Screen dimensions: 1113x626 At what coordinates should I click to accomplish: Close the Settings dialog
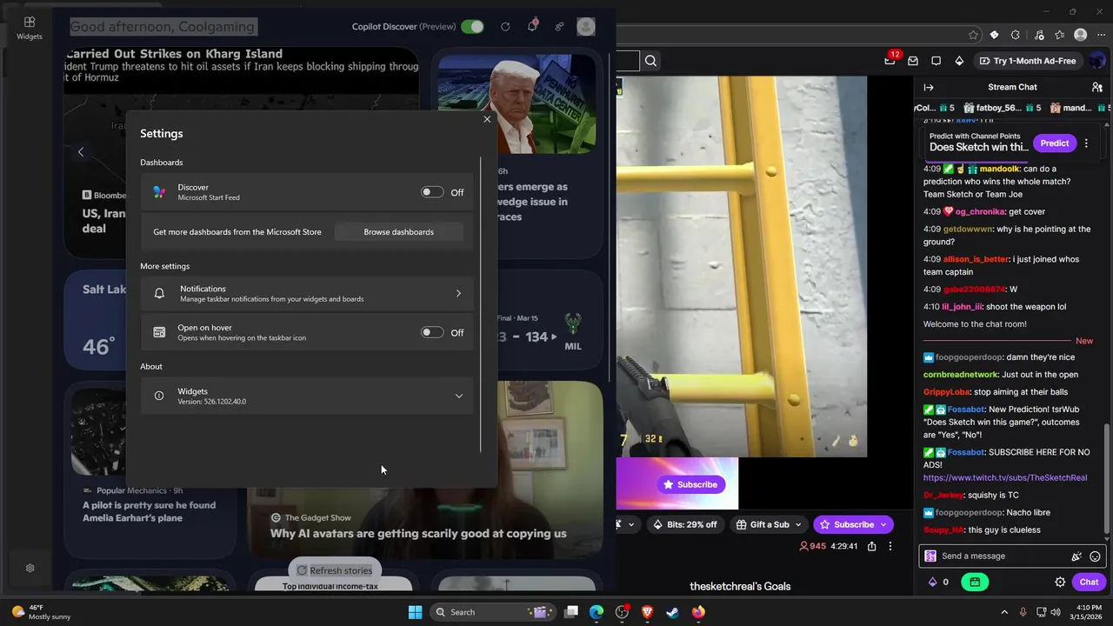click(487, 119)
